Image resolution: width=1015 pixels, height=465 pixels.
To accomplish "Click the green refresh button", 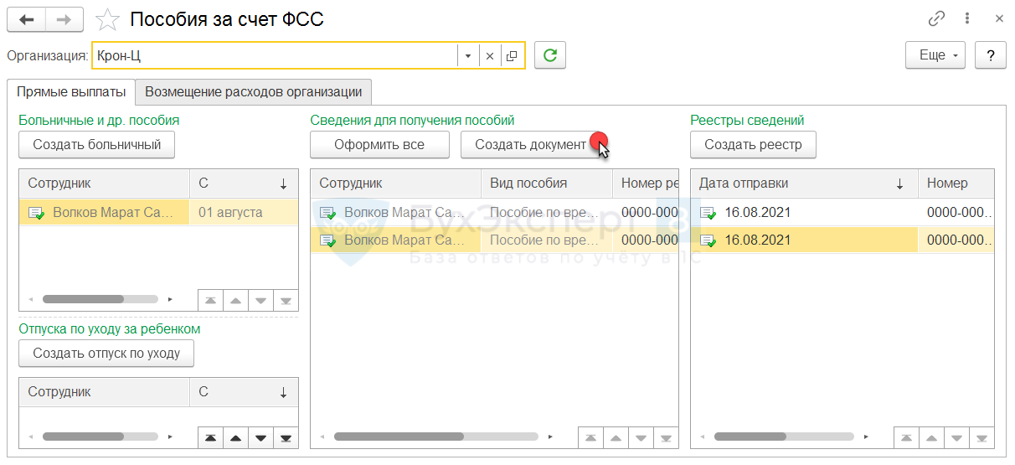I will coord(550,55).
